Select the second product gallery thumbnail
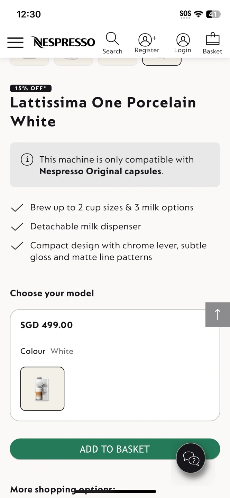The height and width of the screenshot is (498, 230). tap(74, 61)
